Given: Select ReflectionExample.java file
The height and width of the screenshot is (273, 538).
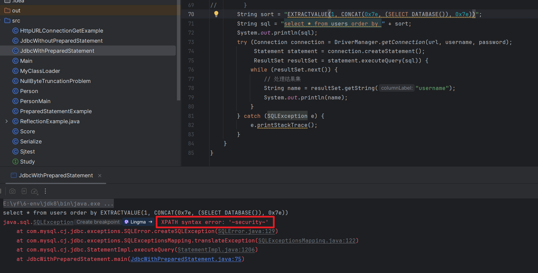Looking at the screenshot, I should [x=50, y=121].
